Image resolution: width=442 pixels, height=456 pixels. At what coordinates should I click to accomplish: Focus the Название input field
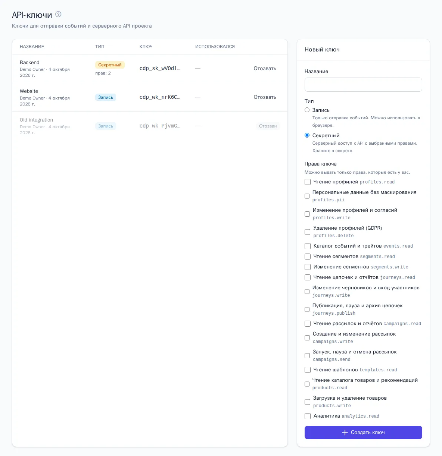(x=363, y=85)
